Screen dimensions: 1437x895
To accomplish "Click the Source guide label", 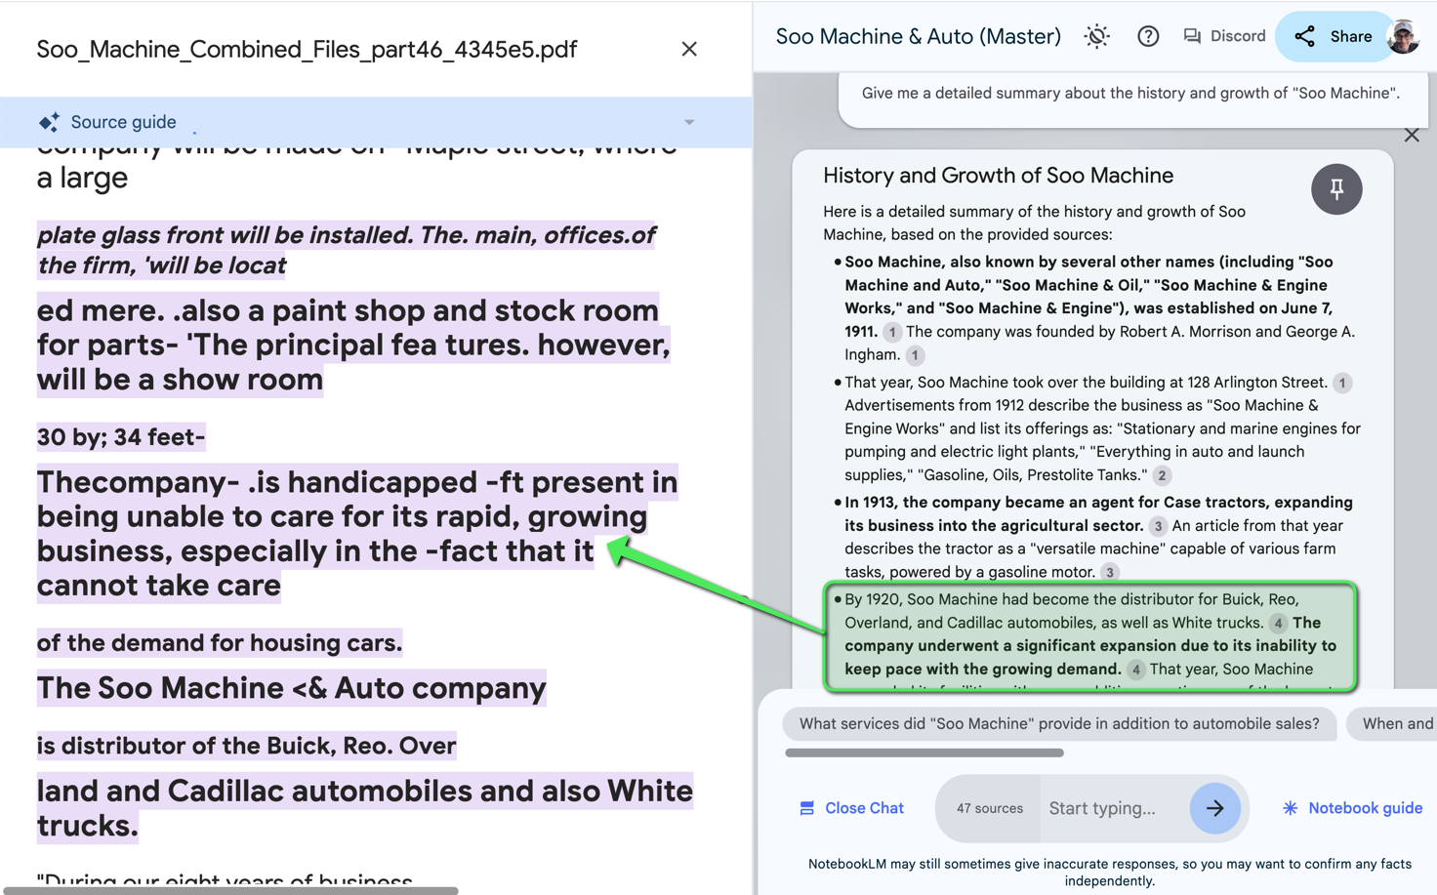I will click(123, 122).
